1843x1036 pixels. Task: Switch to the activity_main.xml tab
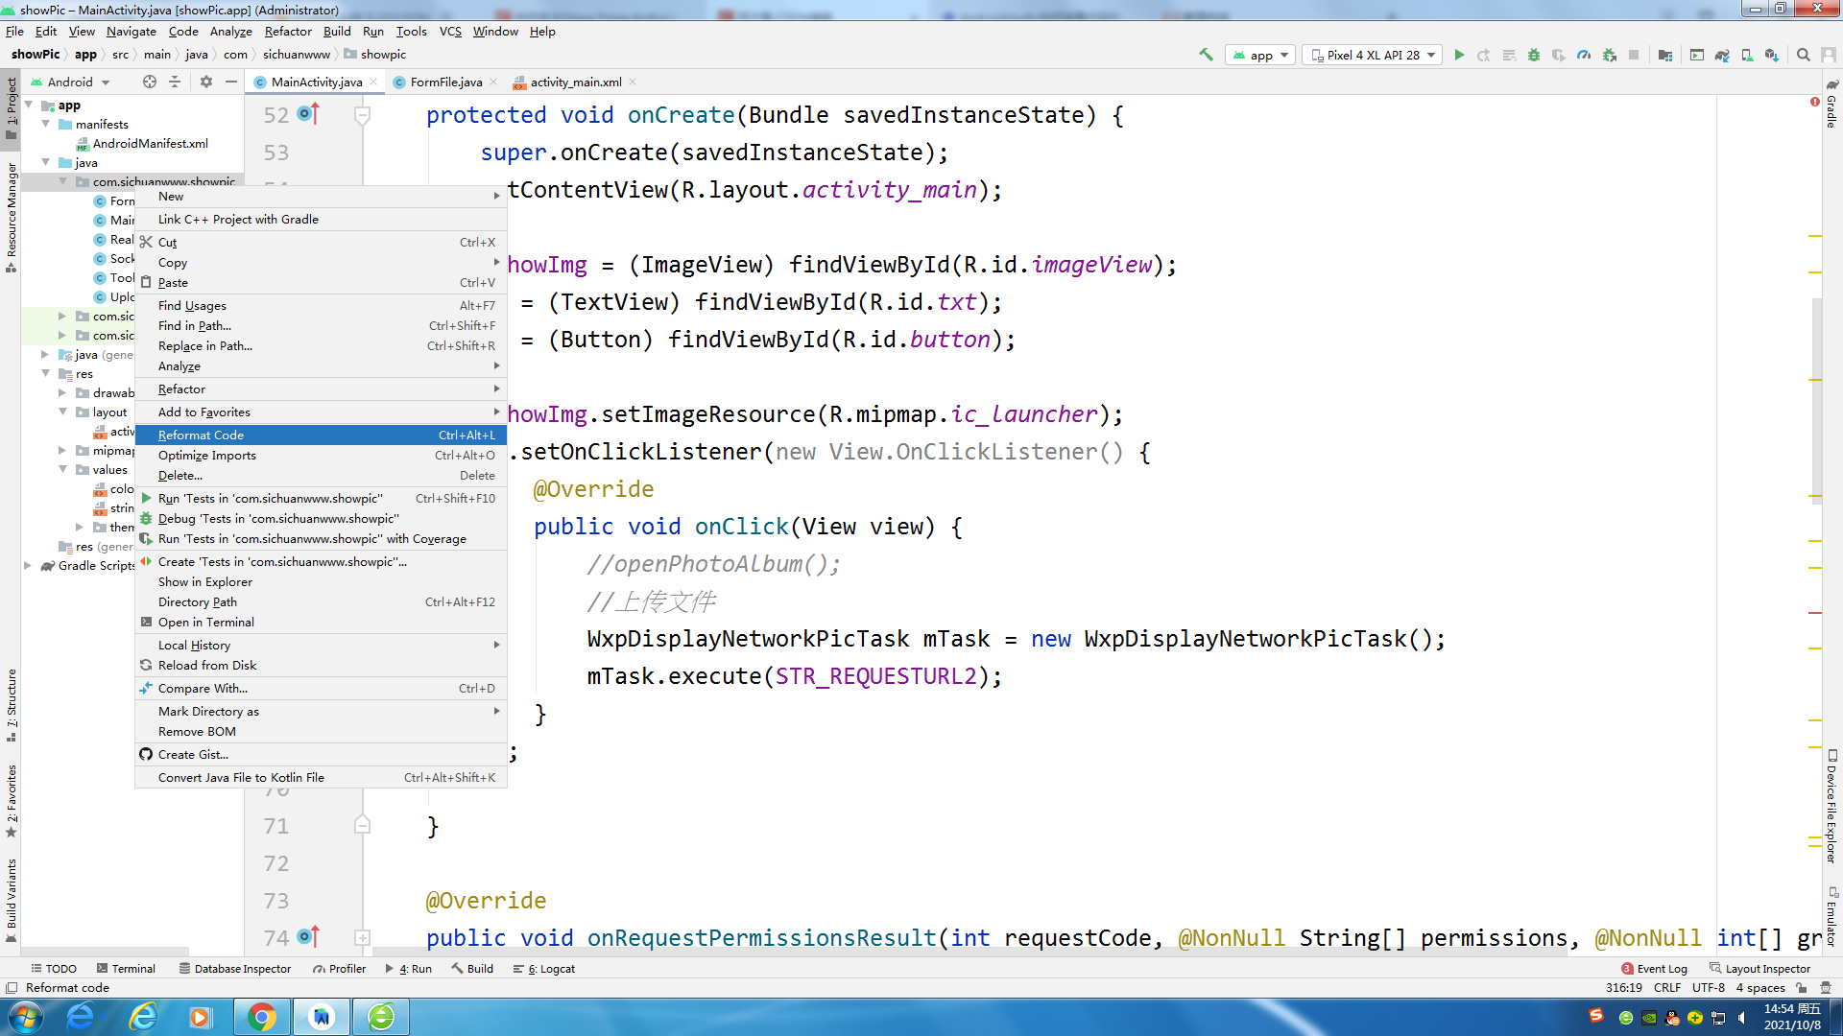click(575, 82)
